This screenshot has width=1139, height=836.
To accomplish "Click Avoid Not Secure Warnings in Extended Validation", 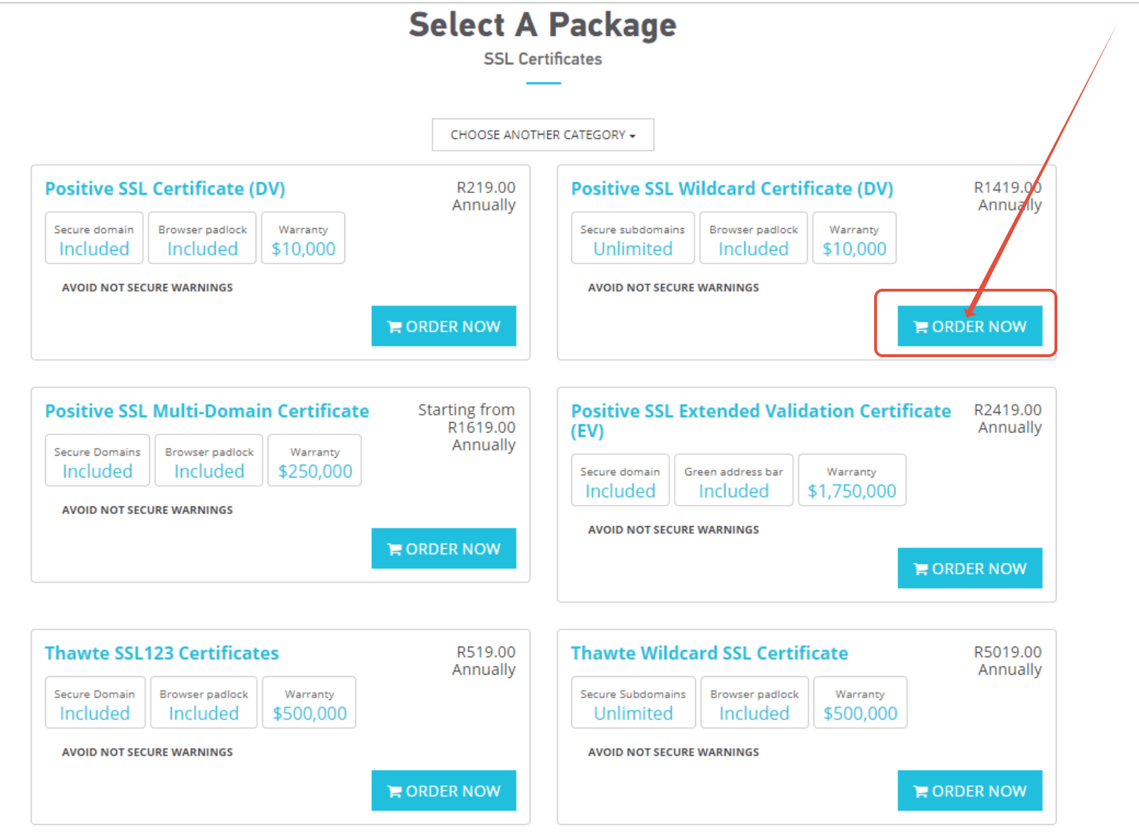I will click(x=673, y=530).
